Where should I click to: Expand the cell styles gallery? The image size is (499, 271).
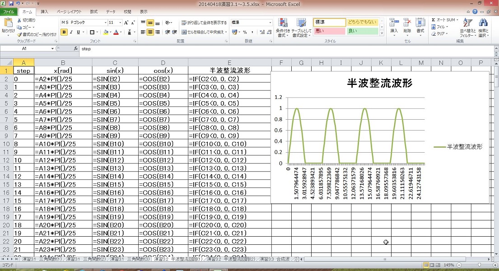click(382, 33)
